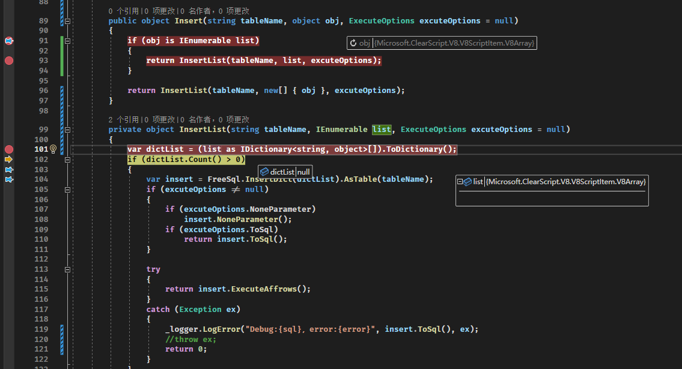Click the null value in the dictList tooltip
Viewport: 682px width, 369px height.
pyautogui.click(x=303, y=172)
